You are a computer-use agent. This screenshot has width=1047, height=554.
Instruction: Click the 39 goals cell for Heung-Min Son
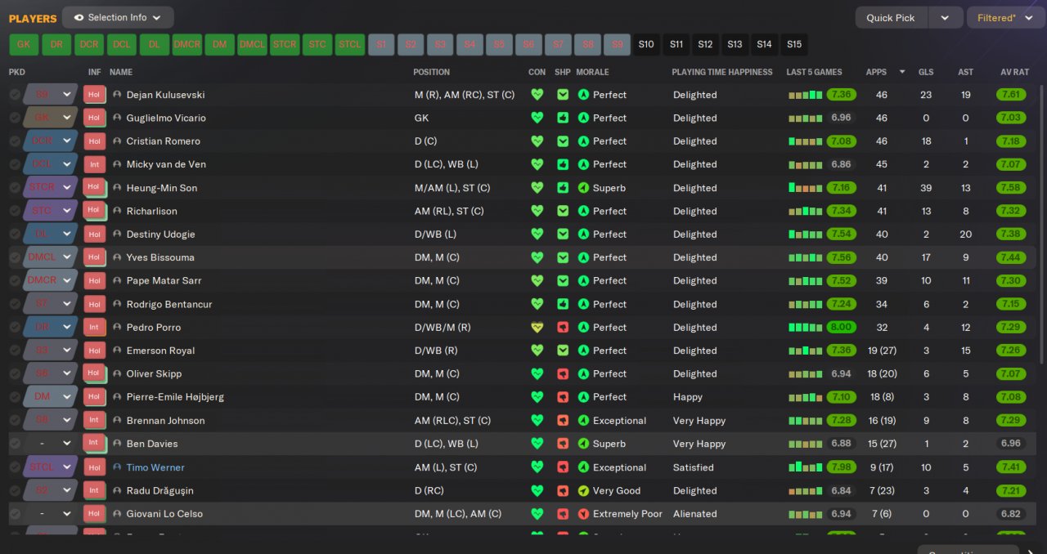coord(926,188)
